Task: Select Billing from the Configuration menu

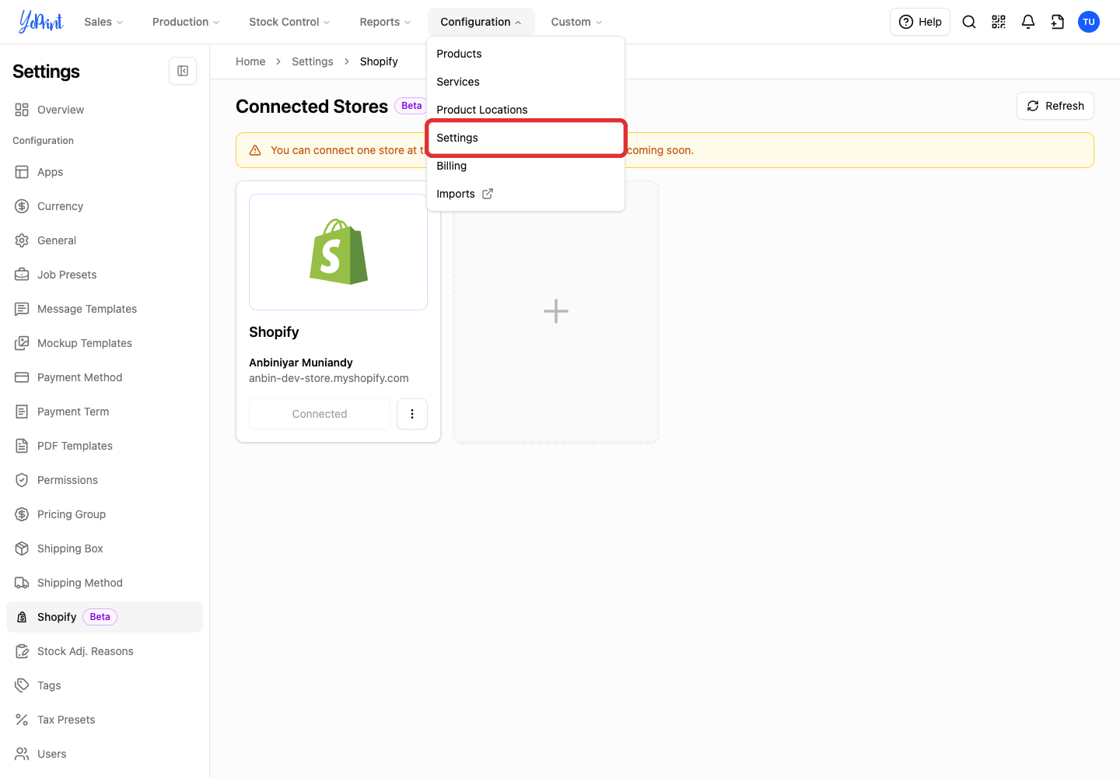Action: click(526, 166)
